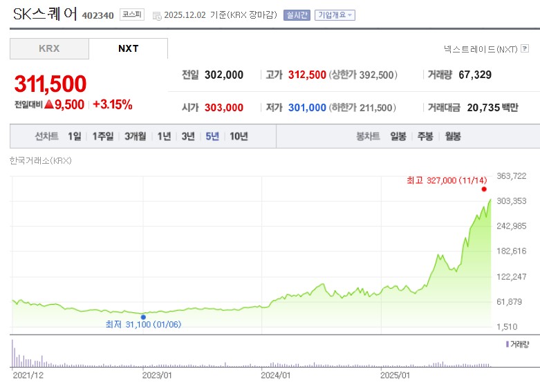Show the 3년 line chart
Image resolution: width=540 pixels, height=389 pixels.
coord(188,136)
